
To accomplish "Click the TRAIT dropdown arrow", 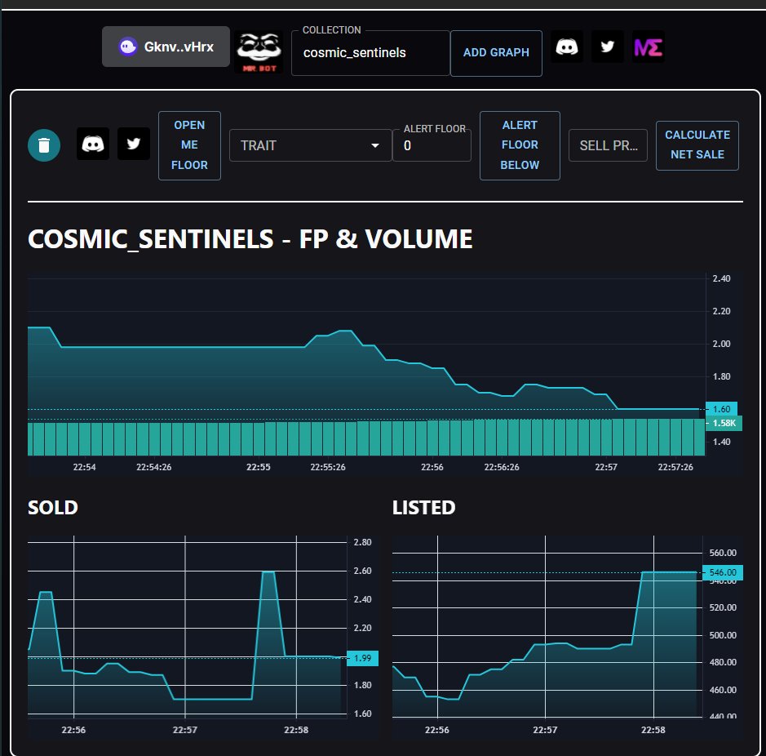I will click(x=375, y=145).
